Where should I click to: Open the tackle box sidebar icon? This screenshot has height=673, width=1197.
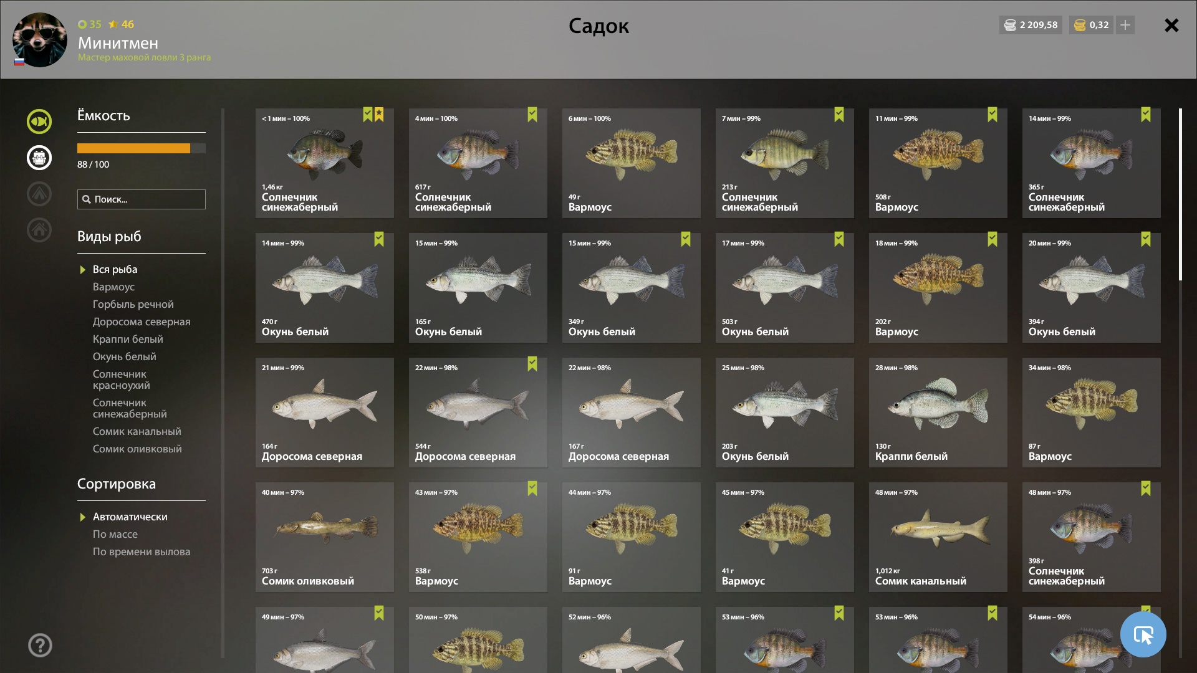[x=39, y=158]
